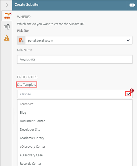Select the Blog template
The image size is (137, 166).
23,112
